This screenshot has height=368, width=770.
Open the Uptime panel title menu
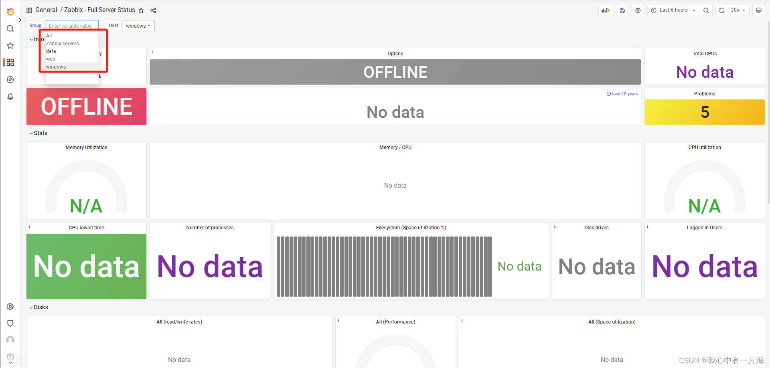click(x=395, y=54)
